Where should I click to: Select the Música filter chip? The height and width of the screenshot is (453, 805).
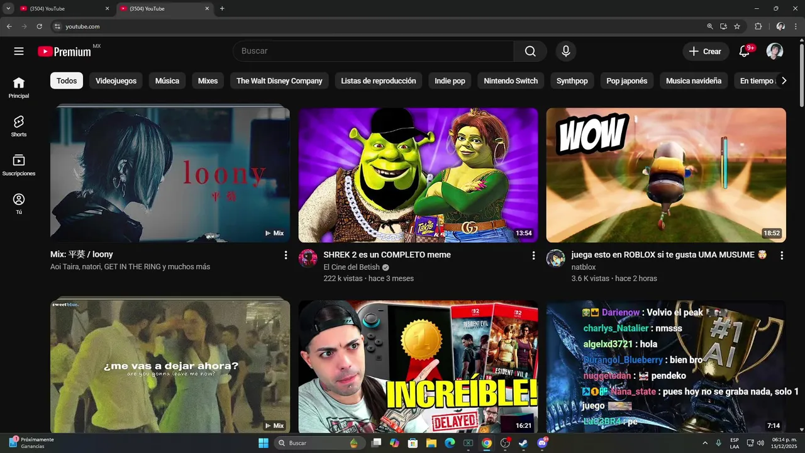point(167,81)
